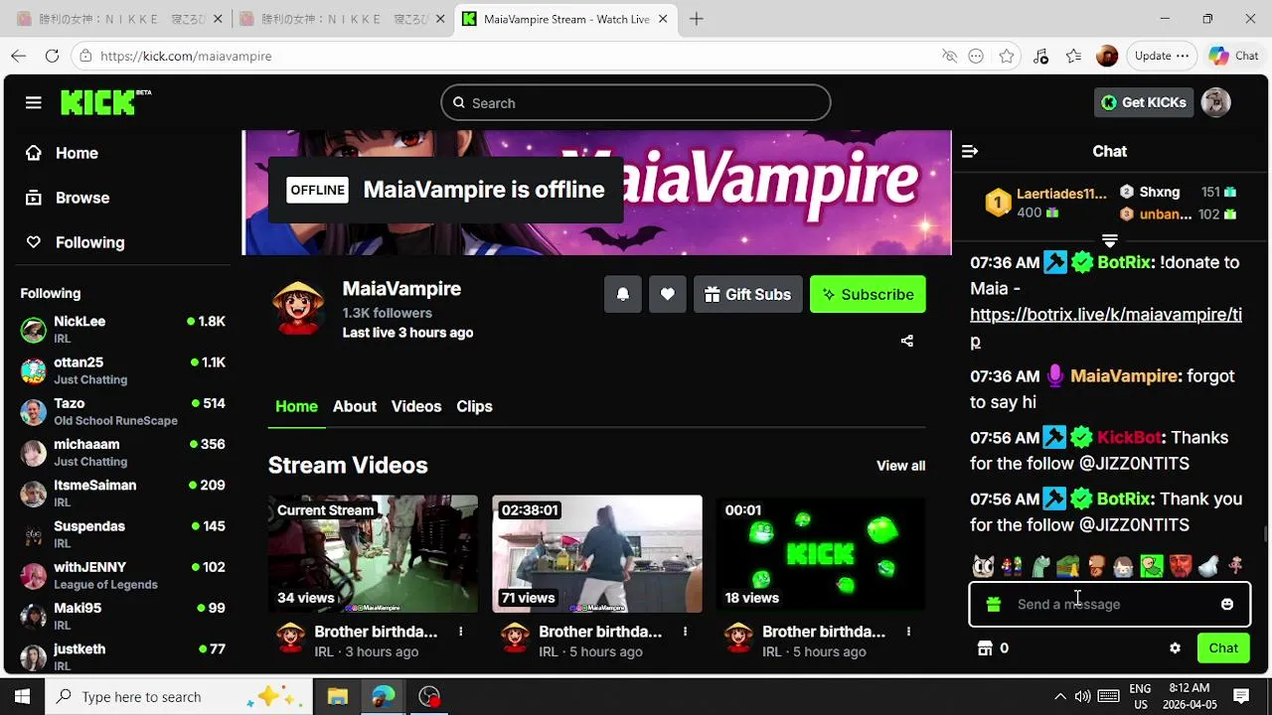Click the green Chat send button
Viewport: 1272px width, 715px height.
coord(1223,647)
